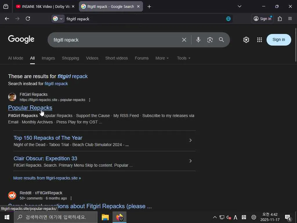Switch to Short videos results
This screenshot has width=297, height=223.
click(117, 58)
